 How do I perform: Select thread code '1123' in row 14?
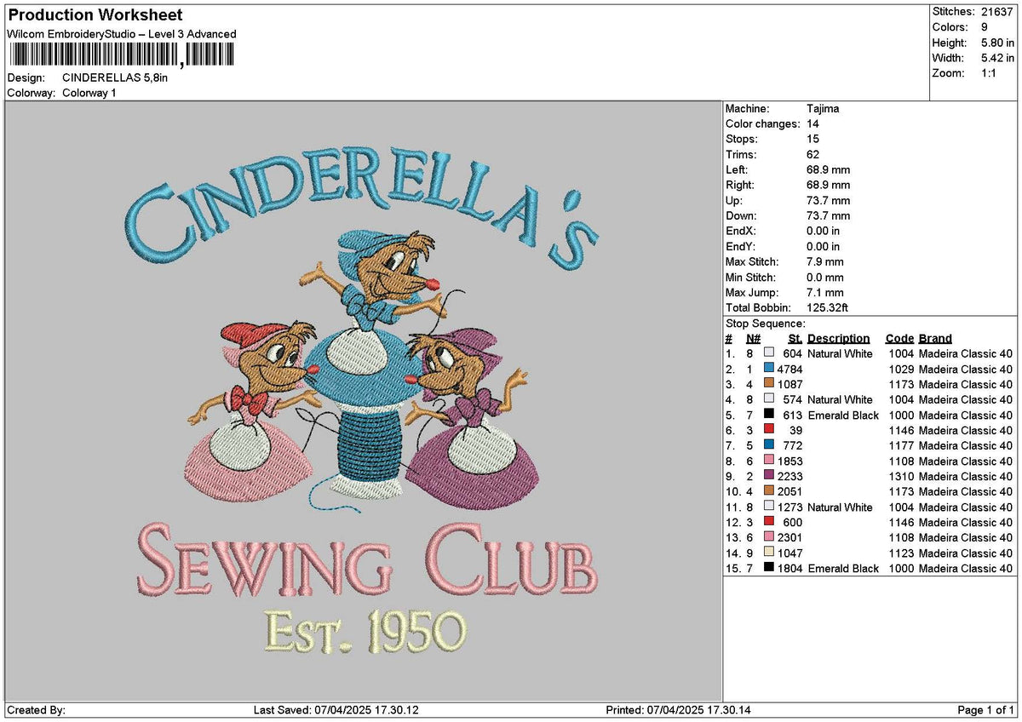point(901,553)
